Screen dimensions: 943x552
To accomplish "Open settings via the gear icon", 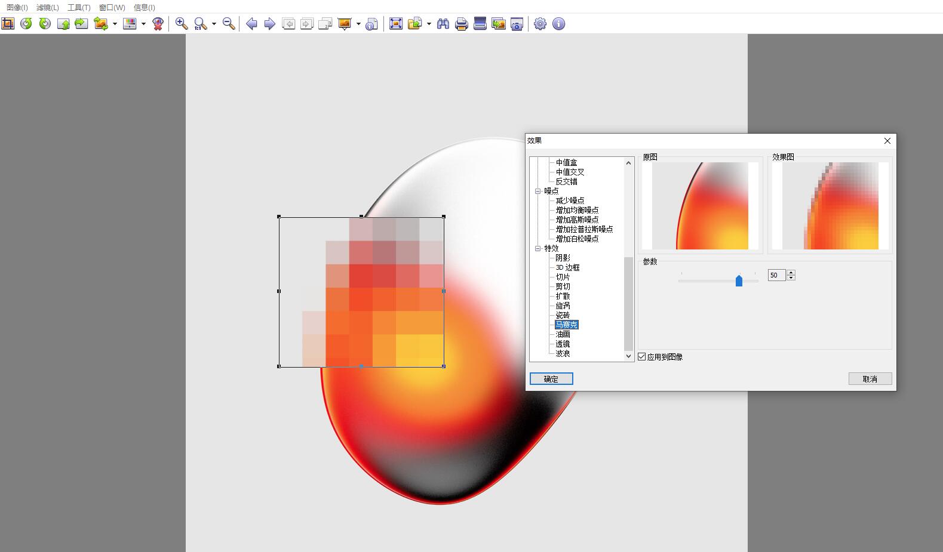I will 540,24.
